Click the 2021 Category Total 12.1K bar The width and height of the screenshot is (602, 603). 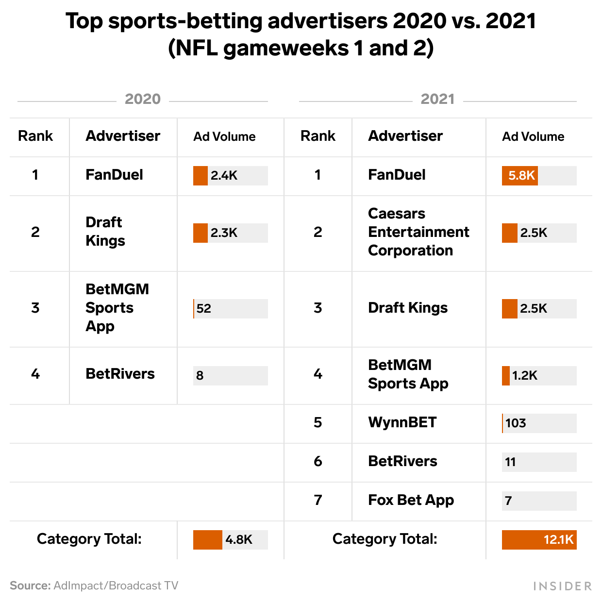point(539,540)
